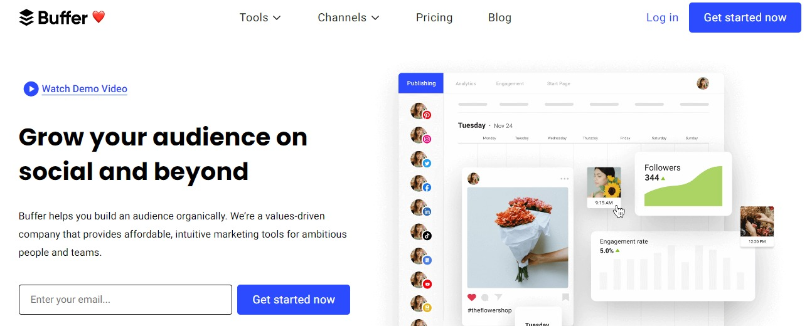Screen dimensions: 812x326
Task: Select the Instagram channel avatar in sidebar
Action: pyautogui.click(x=420, y=135)
